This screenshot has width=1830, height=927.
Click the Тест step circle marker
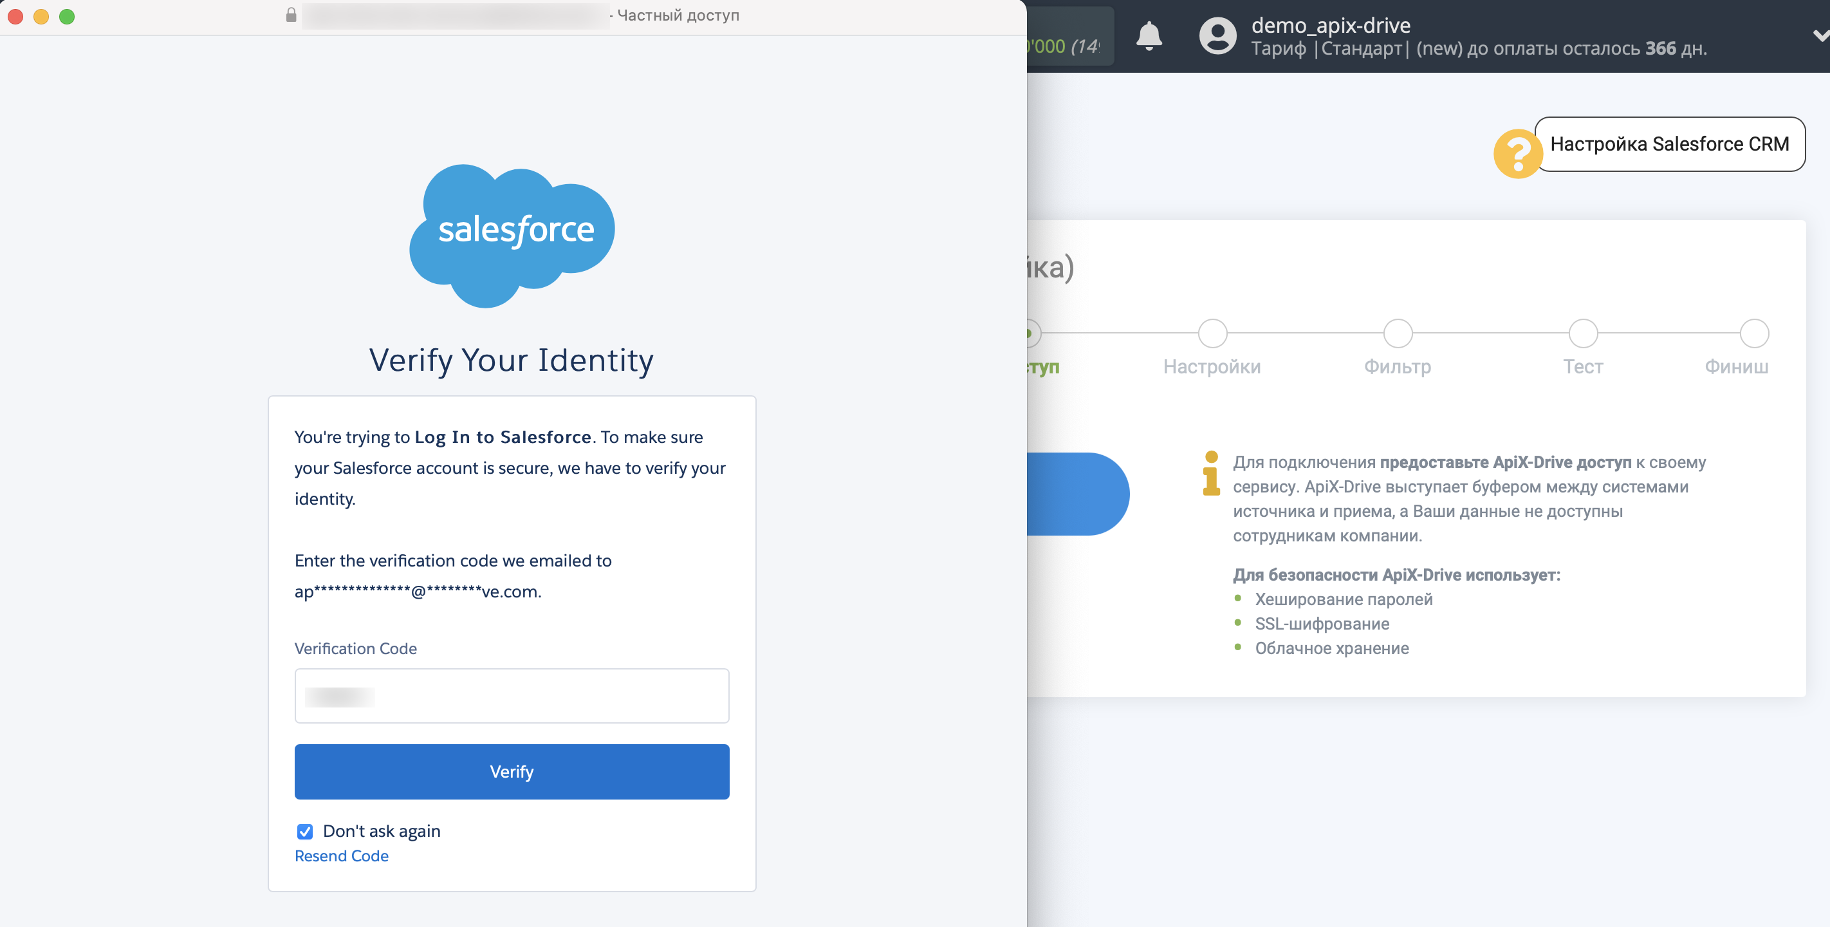coord(1584,333)
